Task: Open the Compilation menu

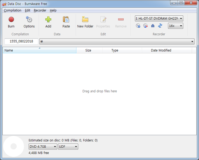Action: click(13, 11)
